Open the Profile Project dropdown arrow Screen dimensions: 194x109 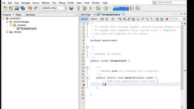click(110, 8)
